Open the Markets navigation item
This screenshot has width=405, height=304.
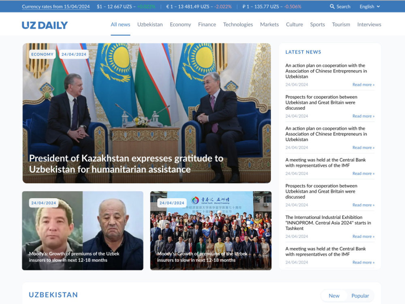(x=269, y=25)
